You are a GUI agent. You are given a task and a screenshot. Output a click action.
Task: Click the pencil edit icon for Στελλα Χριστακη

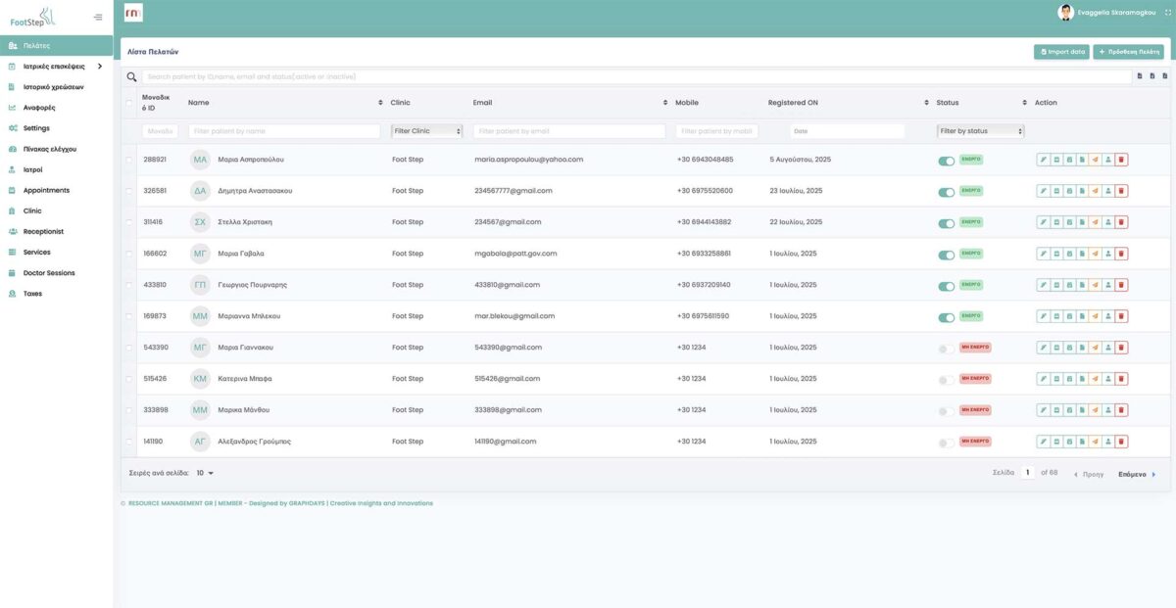pos(1044,222)
